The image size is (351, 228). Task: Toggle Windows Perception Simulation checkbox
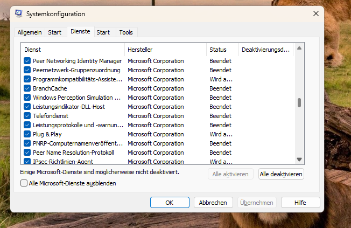coord(27,98)
